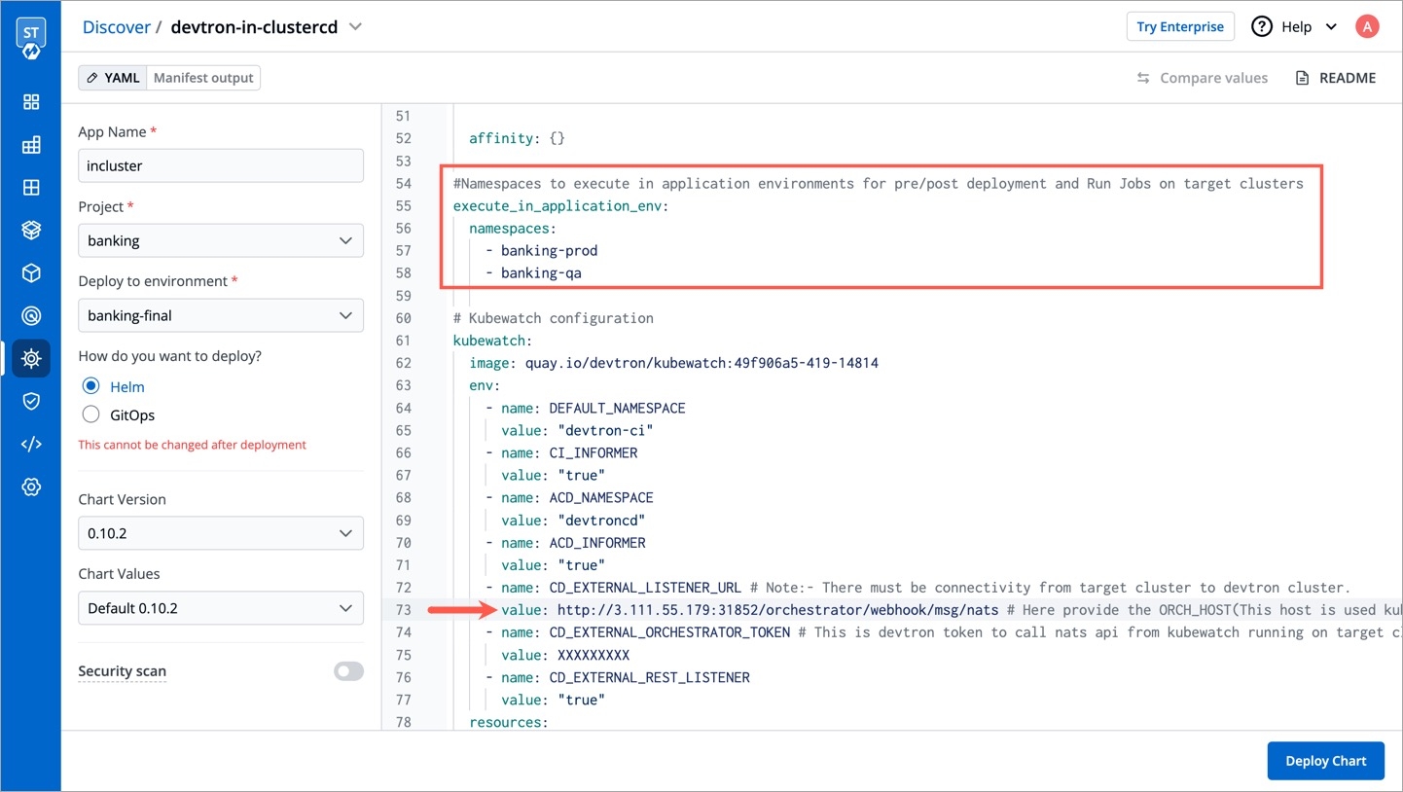The image size is (1403, 792).
Task: Switch to the Manifest output tab
Action: 203,78
